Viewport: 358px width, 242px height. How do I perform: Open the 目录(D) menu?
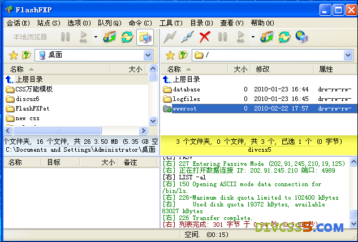[201, 23]
